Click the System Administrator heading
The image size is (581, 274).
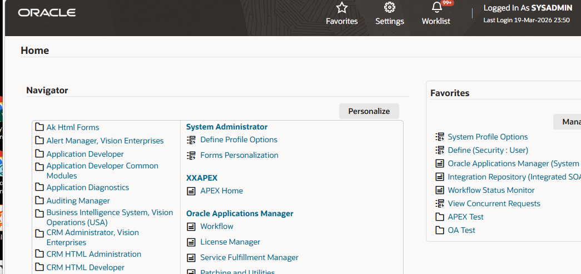coord(227,127)
